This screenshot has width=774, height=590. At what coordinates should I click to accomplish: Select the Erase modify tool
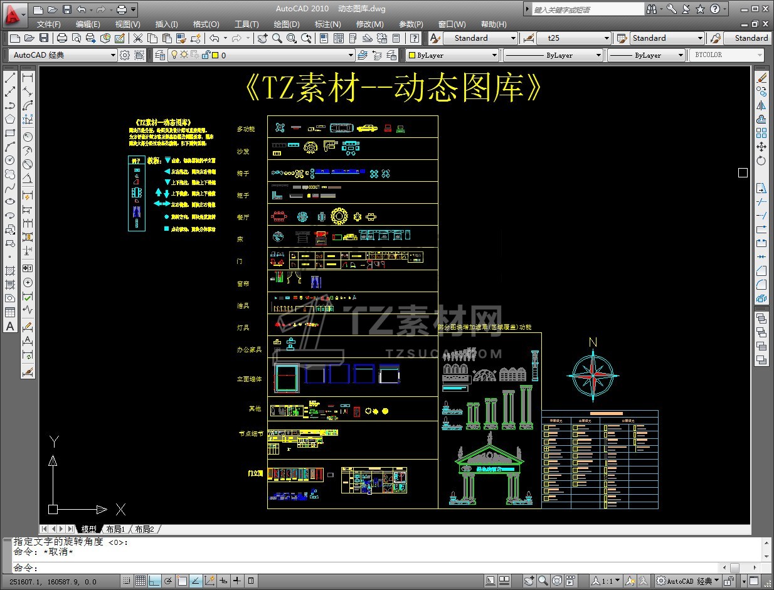click(761, 78)
